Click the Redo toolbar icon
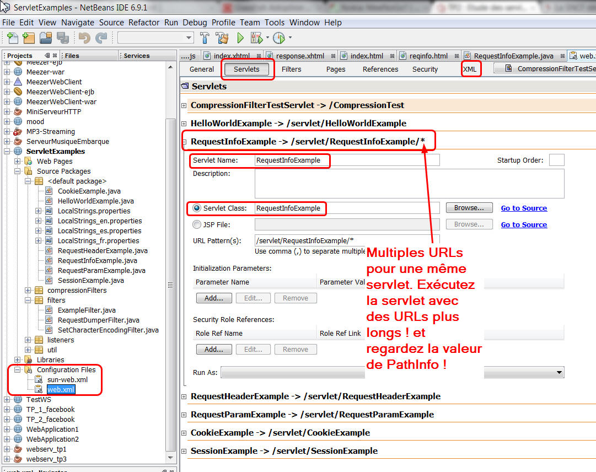Screen dimensions: 596x472 pos(101,37)
